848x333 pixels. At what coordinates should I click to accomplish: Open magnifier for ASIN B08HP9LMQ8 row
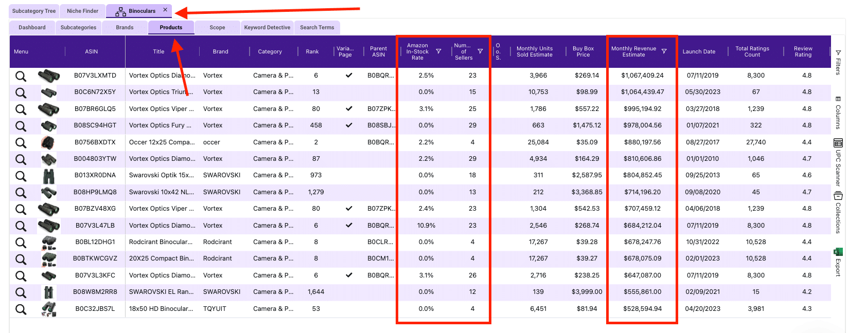point(21,193)
